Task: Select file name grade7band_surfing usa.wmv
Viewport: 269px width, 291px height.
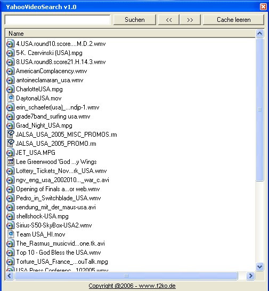Action: (53, 116)
